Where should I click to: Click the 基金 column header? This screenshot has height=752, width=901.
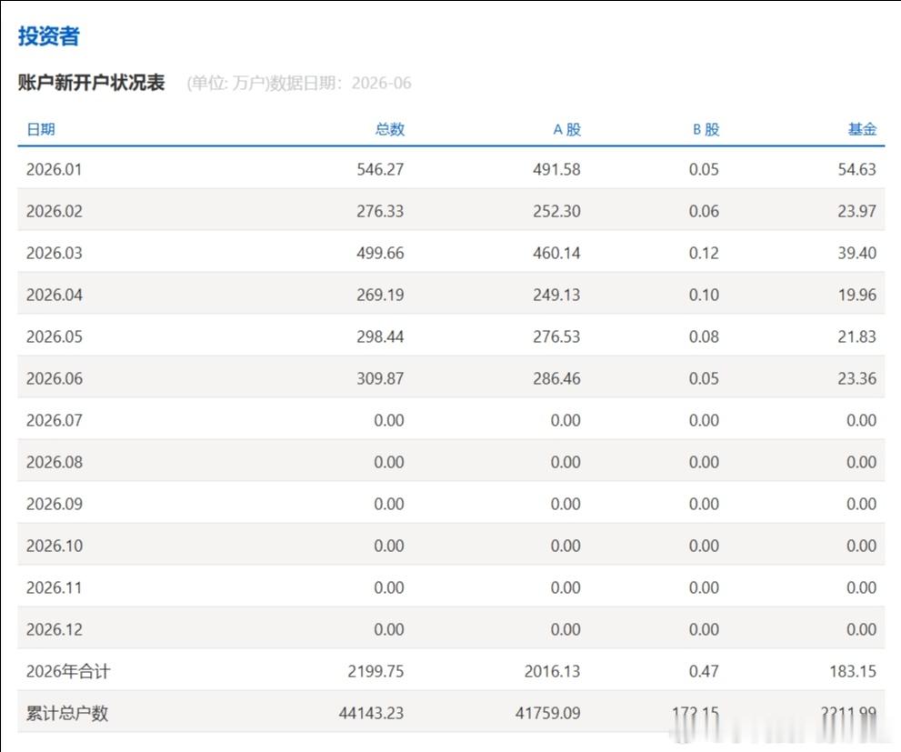pos(862,129)
